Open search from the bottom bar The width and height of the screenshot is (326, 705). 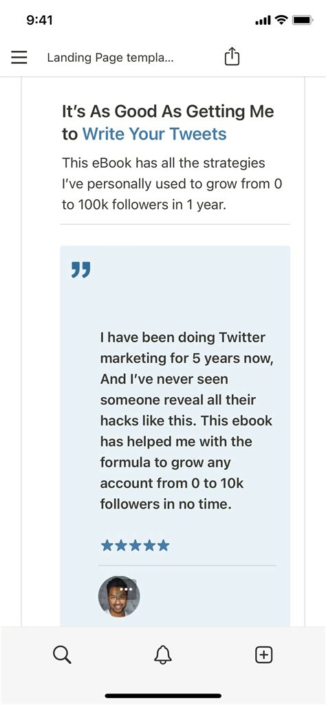pos(62,655)
